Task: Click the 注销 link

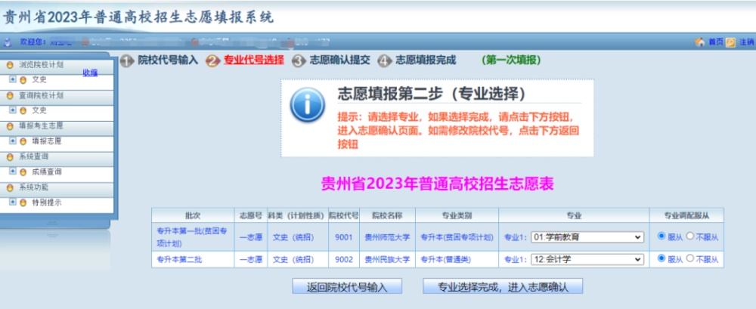Action: click(746, 42)
